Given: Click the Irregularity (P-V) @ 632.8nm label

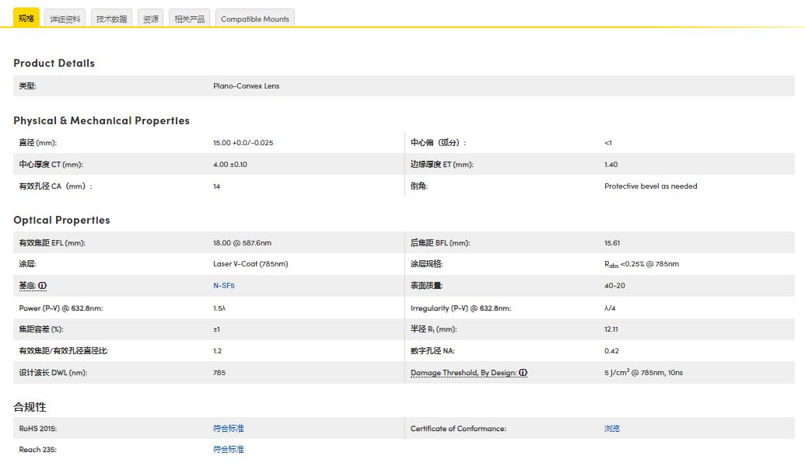Looking at the screenshot, I should pyautogui.click(x=461, y=308).
